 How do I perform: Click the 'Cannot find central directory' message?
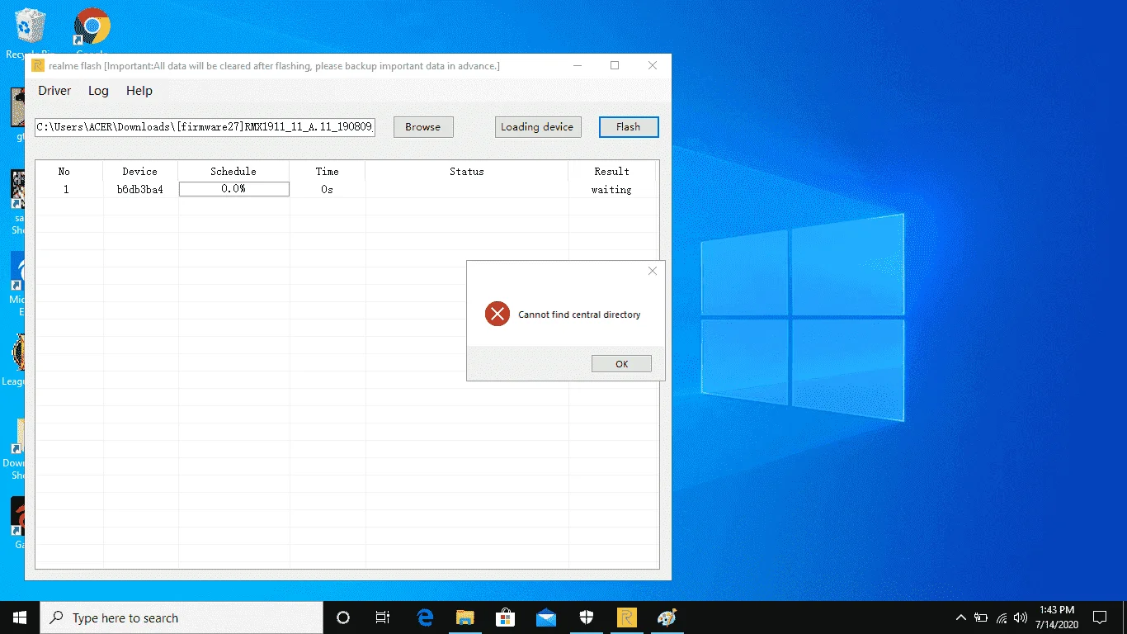[579, 315]
